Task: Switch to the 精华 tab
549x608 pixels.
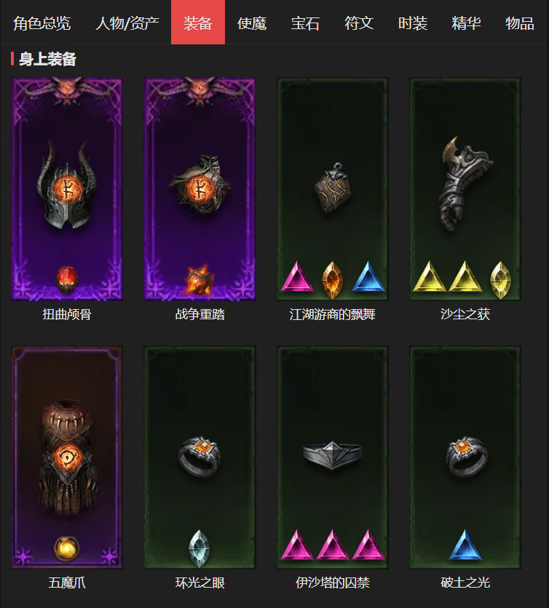Action: point(466,23)
